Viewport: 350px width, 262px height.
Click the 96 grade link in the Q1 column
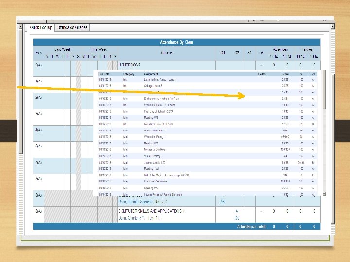[x=222, y=202]
